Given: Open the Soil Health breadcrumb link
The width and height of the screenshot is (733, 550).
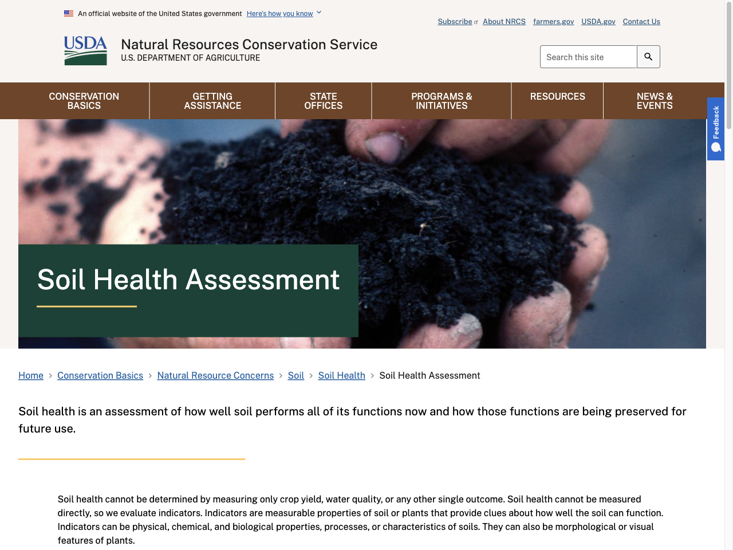Looking at the screenshot, I should 341,375.
